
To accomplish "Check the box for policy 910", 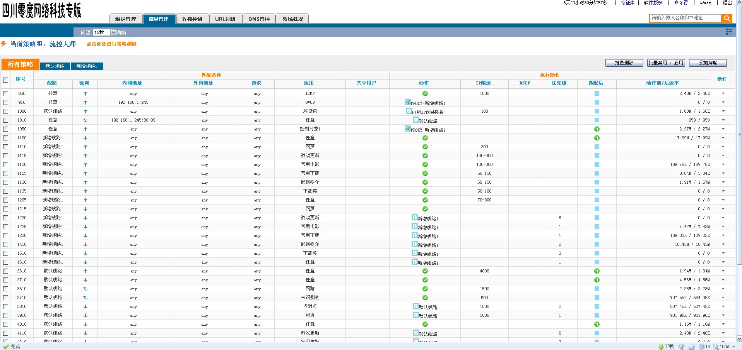I will coord(5,102).
